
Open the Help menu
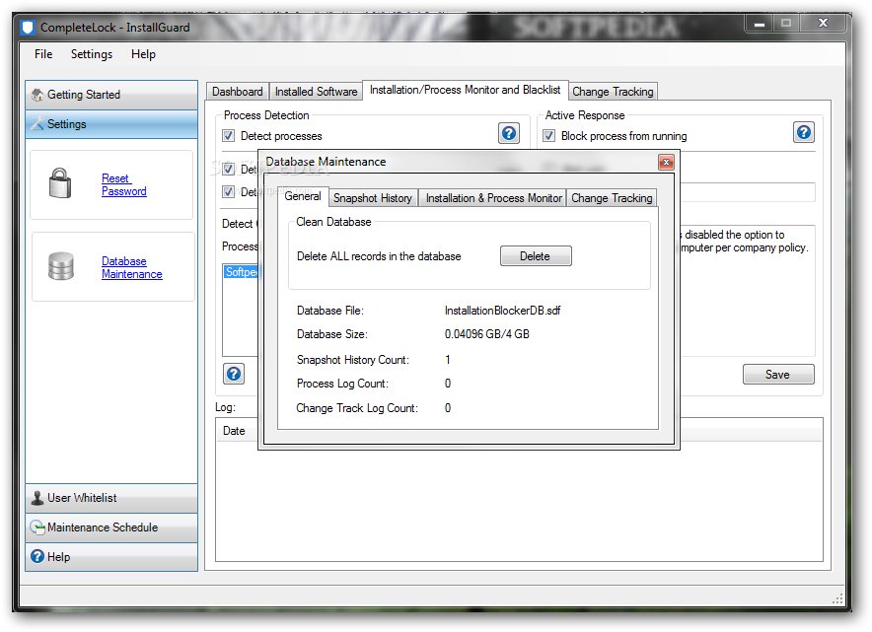pyautogui.click(x=143, y=54)
